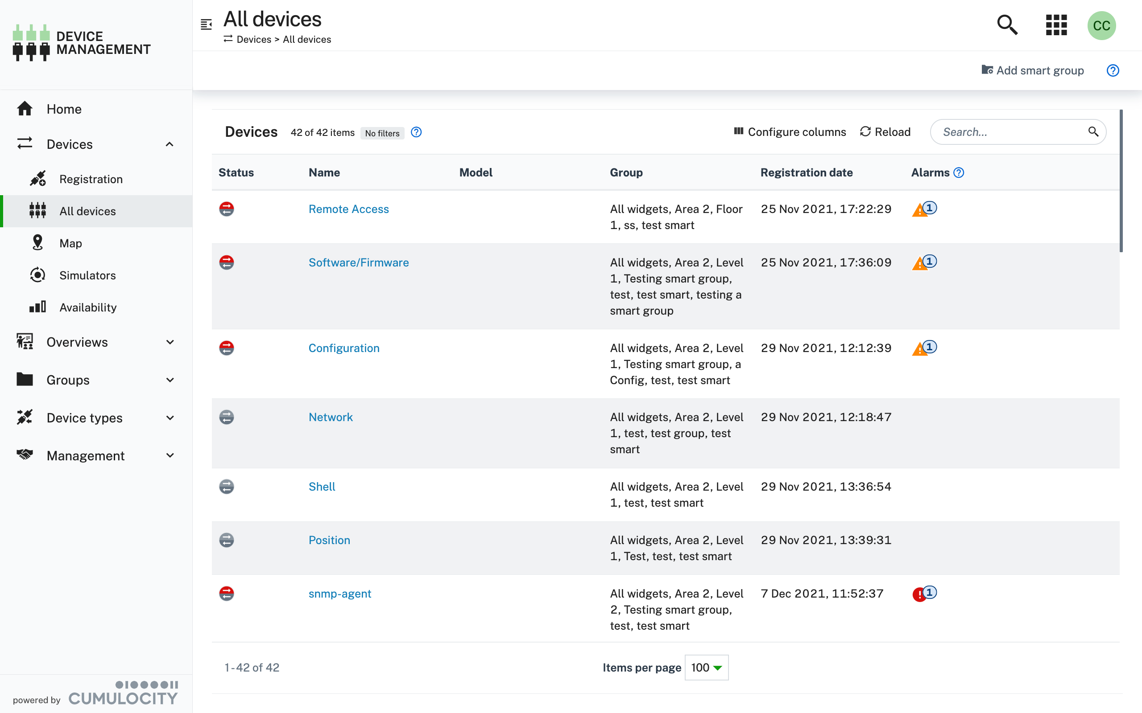
Task: Open the Configuration device link
Action: click(x=343, y=348)
